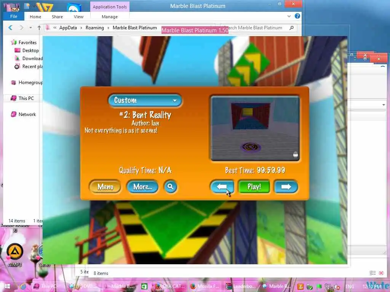Image resolution: width=390 pixels, height=292 pixels.
Task: Open the Mozilla Firefox taskbar item
Action: 205,287
